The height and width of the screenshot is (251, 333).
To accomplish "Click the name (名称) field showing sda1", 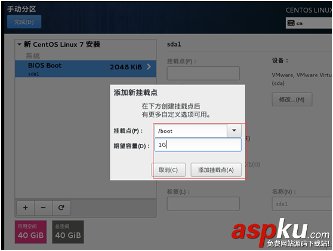I will coord(302,204).
